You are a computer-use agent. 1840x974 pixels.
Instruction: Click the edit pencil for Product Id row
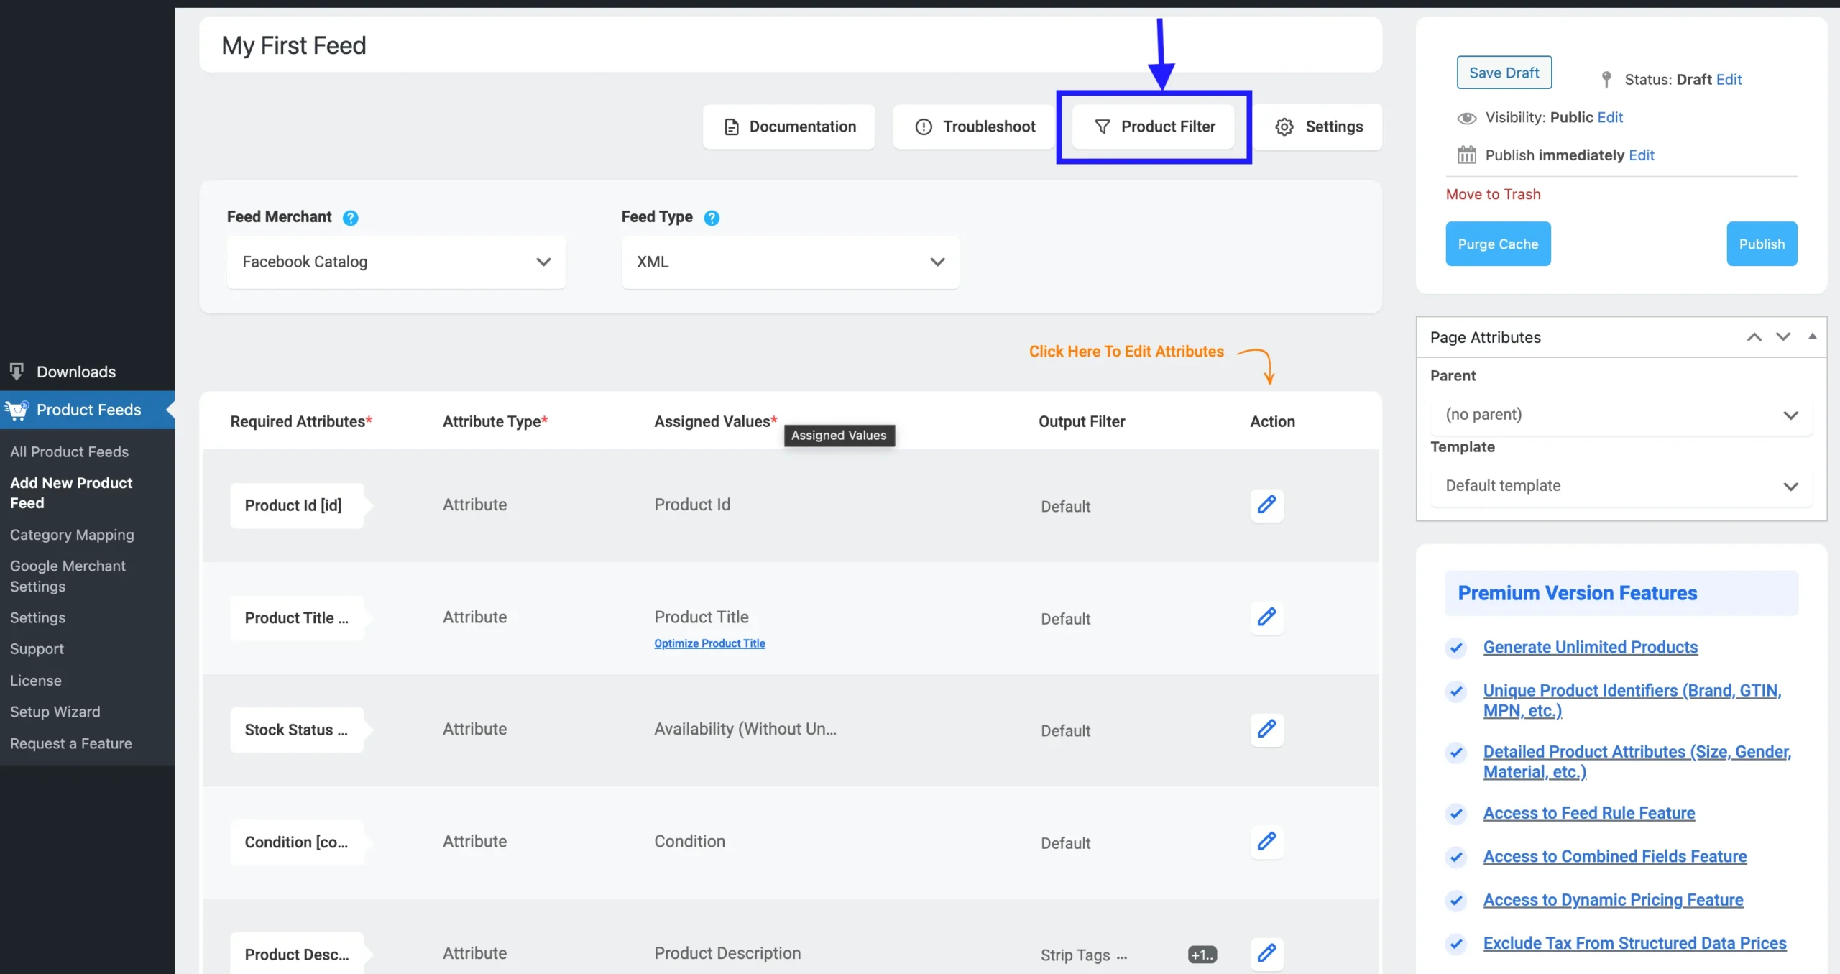pyautogui.click(x=1266, y=505)
